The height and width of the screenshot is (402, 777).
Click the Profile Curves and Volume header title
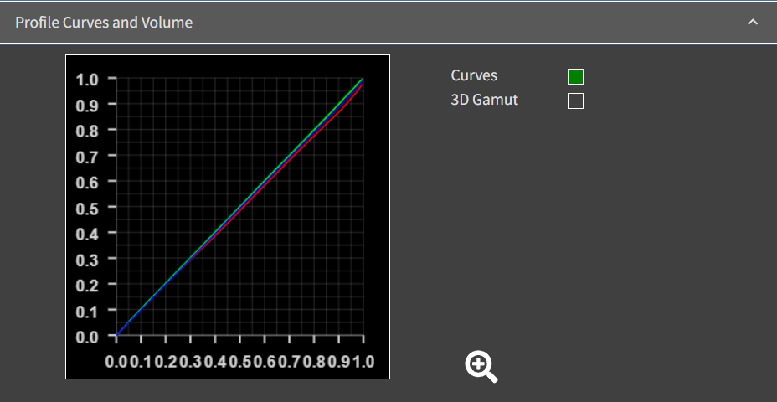click(104, 23)
